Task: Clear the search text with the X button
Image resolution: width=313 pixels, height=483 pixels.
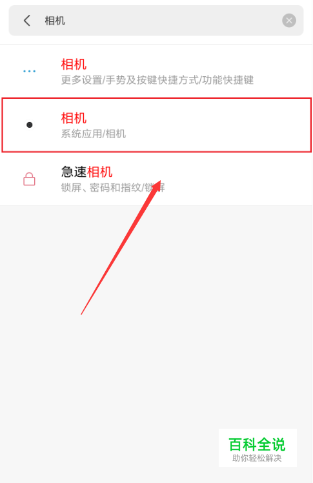Action: [x=289, y=21]
